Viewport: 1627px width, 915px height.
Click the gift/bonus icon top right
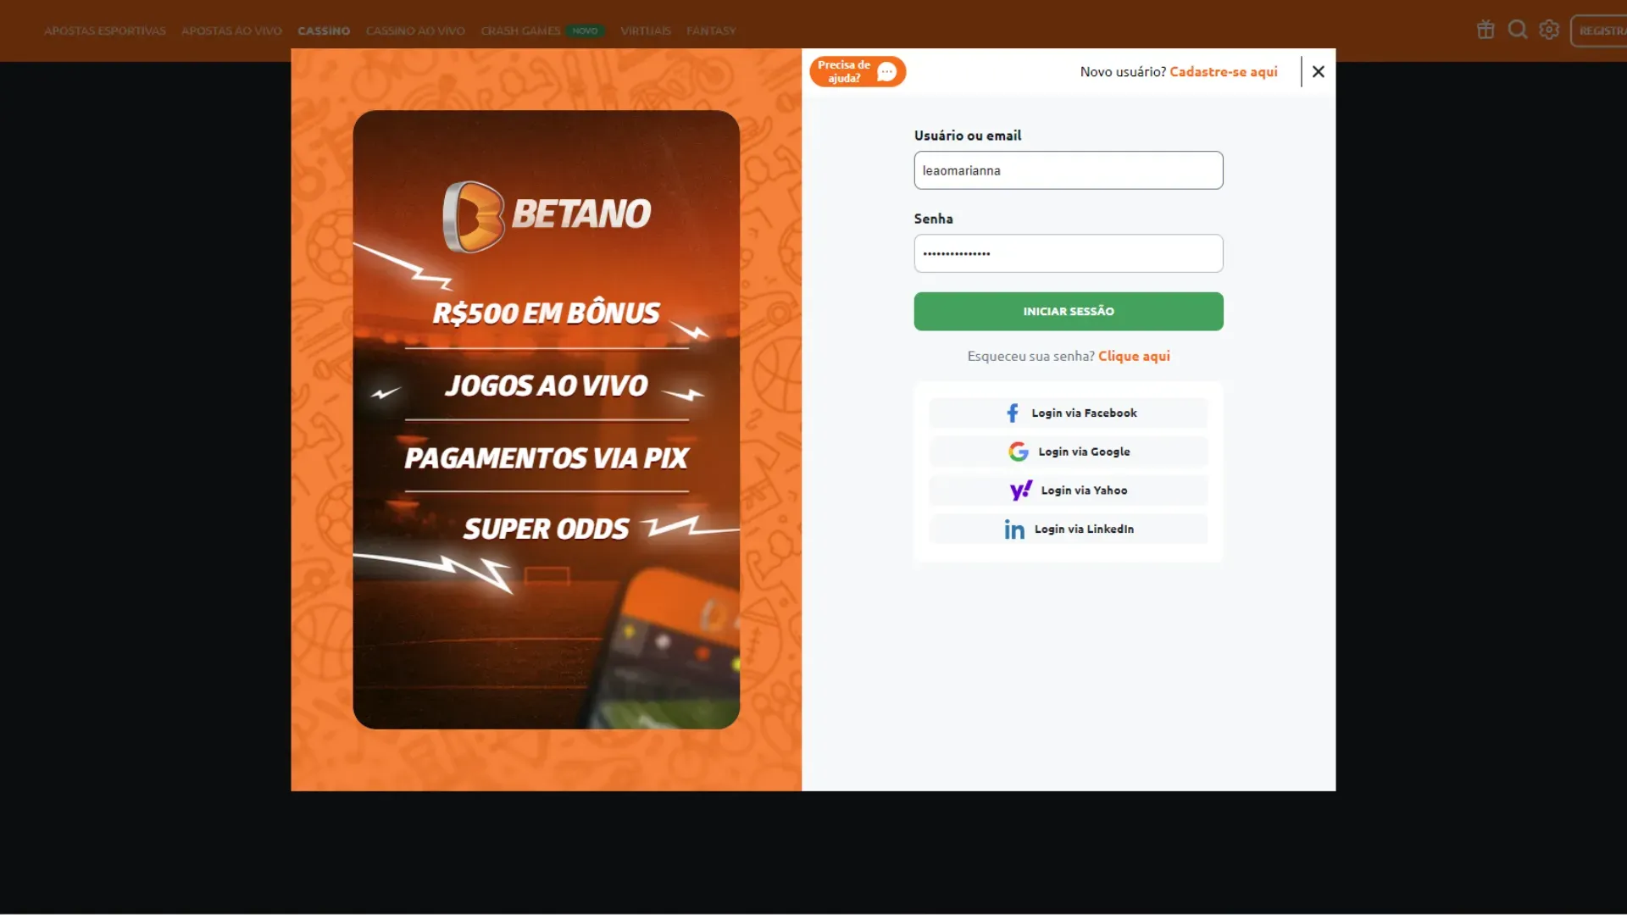pyautogui.click(x=1485, y=29)
